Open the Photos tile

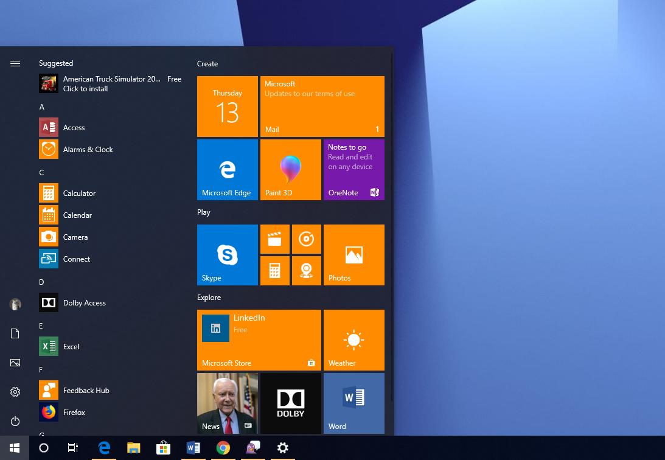click(354, 255)
